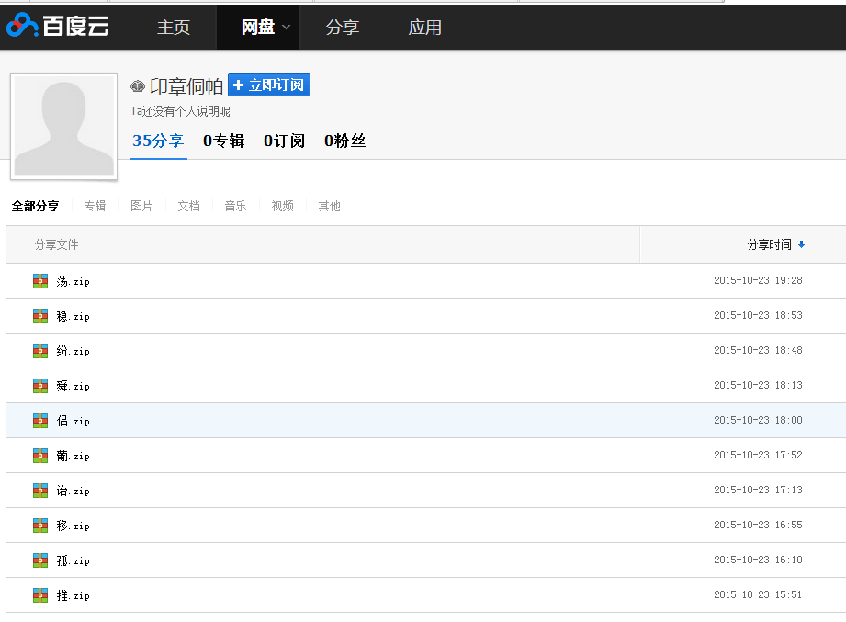Open the file 孤.zip
The height and width of the screenshot is (622, 846).
pyautogui.click(x=73, y=561)
